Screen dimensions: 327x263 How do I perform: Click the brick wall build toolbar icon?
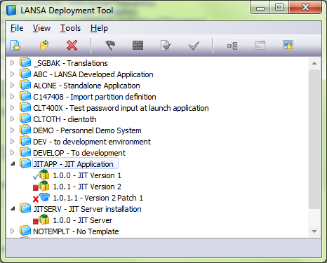click(138, 46)
